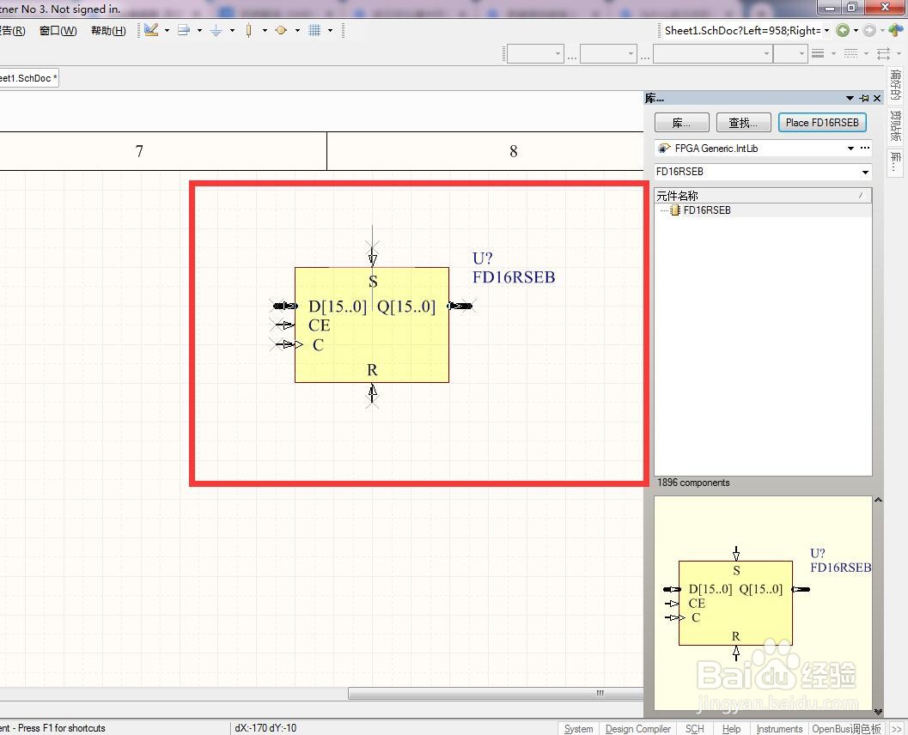Open the 报告(R) menu
This screenshot has width=908, height=735.
coord(13,31)
